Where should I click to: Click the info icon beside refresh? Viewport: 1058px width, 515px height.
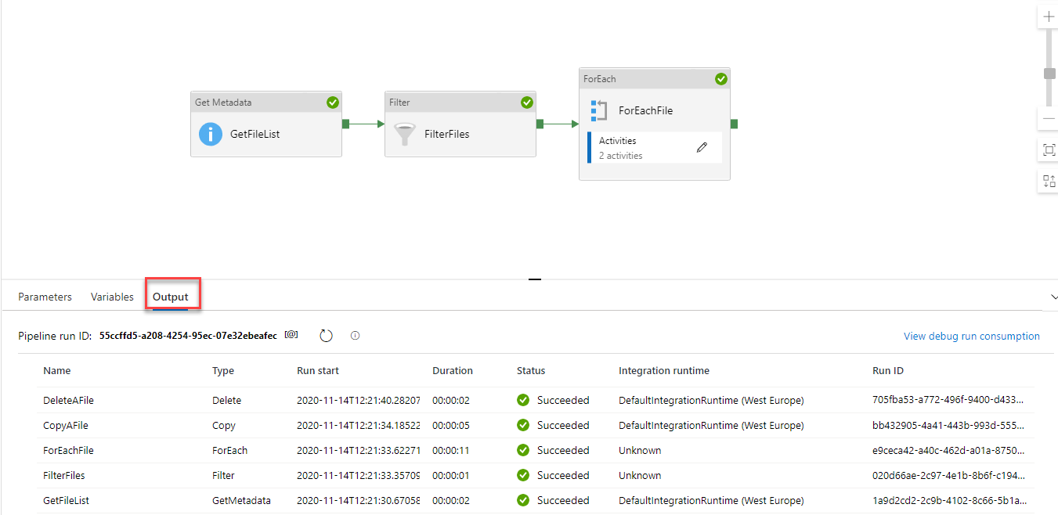pos(355,336)
